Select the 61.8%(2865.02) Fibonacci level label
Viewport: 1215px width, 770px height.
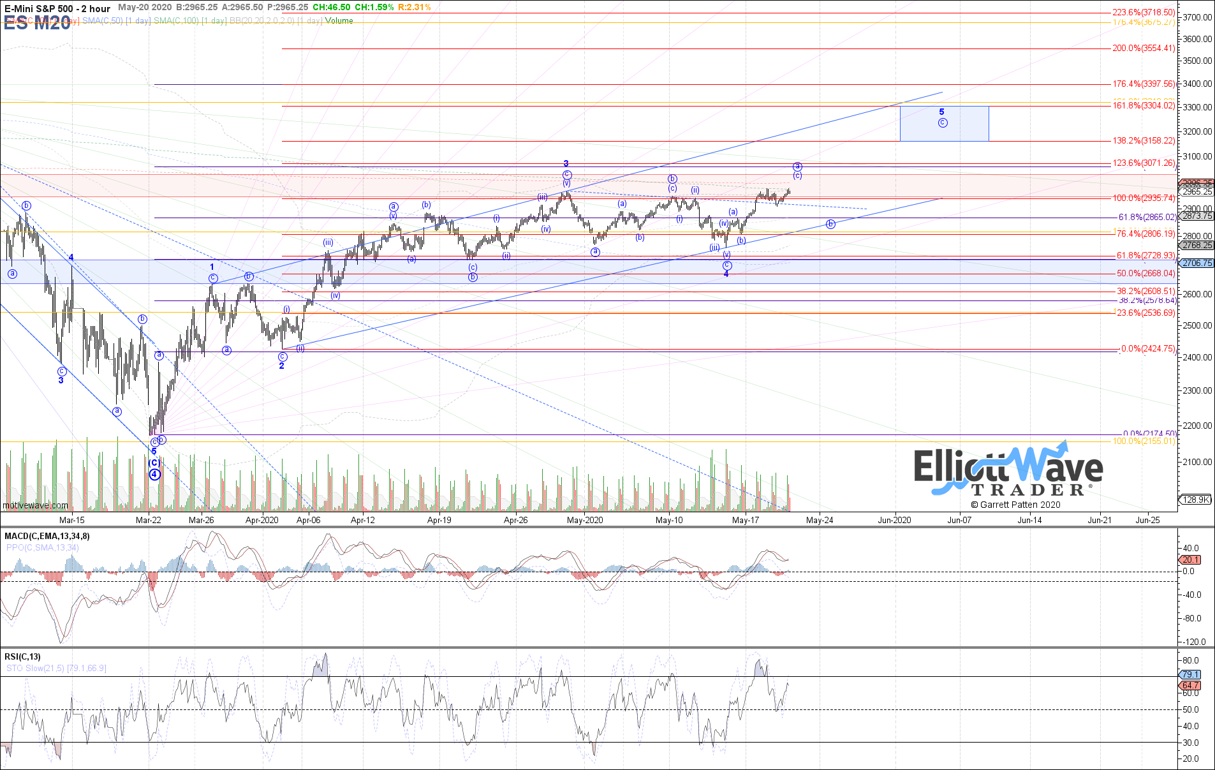point(1147,217)
